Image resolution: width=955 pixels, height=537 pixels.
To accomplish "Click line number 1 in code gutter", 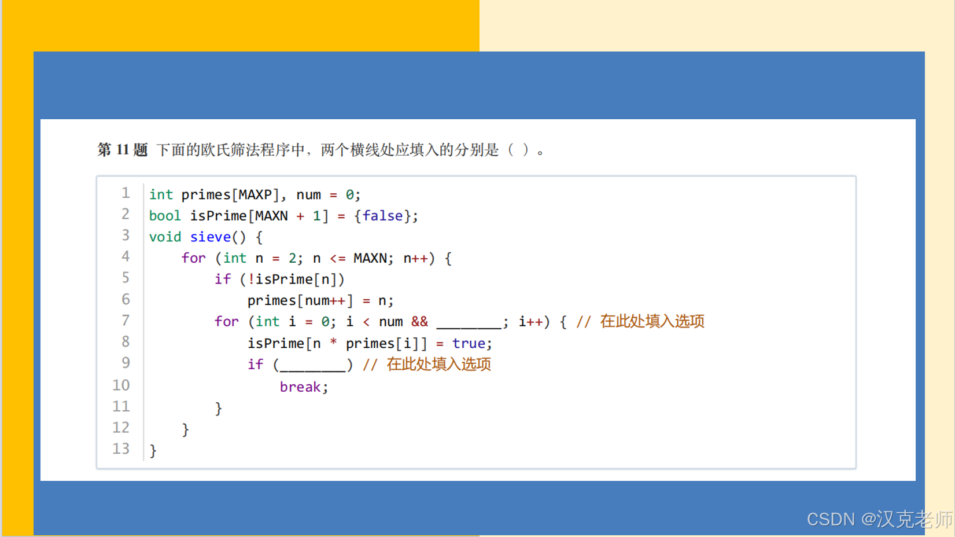I will [x=126, y=193].
